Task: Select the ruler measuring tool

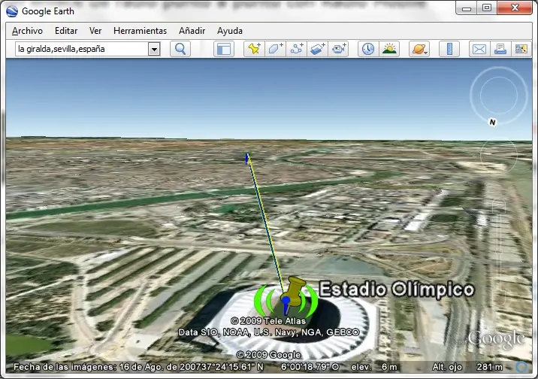Action: point(449,49)
